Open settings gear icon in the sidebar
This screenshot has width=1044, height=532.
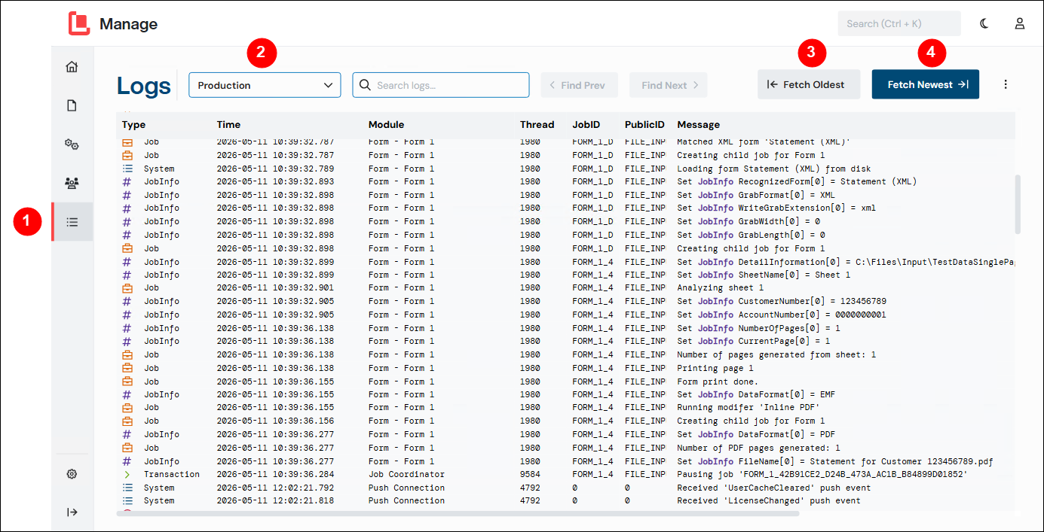coord(72,474)
